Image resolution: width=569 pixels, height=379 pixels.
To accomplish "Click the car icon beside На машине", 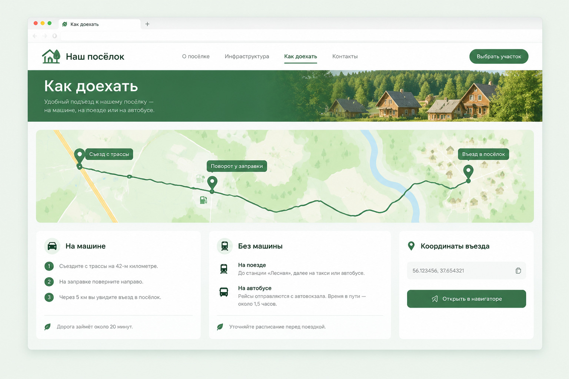I will coord(52,246).
